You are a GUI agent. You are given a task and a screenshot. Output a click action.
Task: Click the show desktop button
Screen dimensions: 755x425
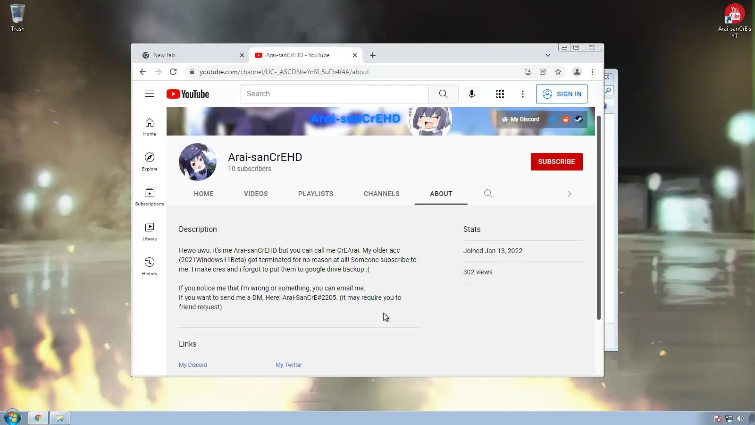[752, 418]
